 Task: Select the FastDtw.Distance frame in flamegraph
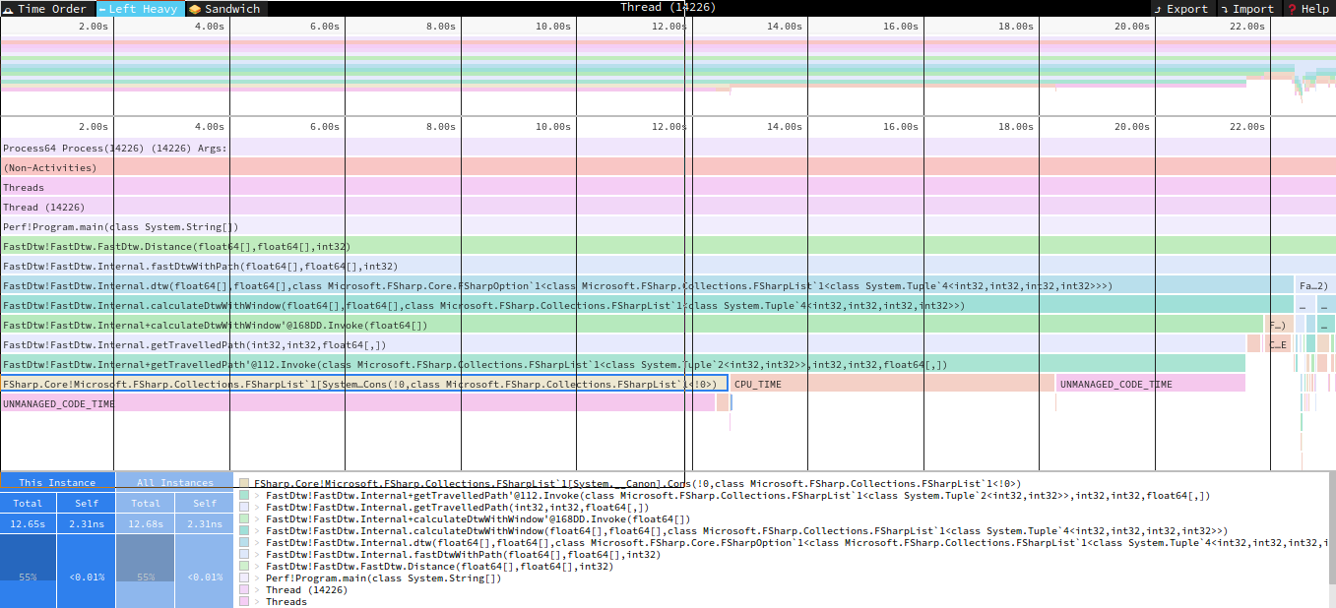(177, 246)
